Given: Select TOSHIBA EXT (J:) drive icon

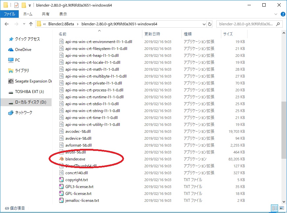Looking at the screenshot, I should coord(11,92).
